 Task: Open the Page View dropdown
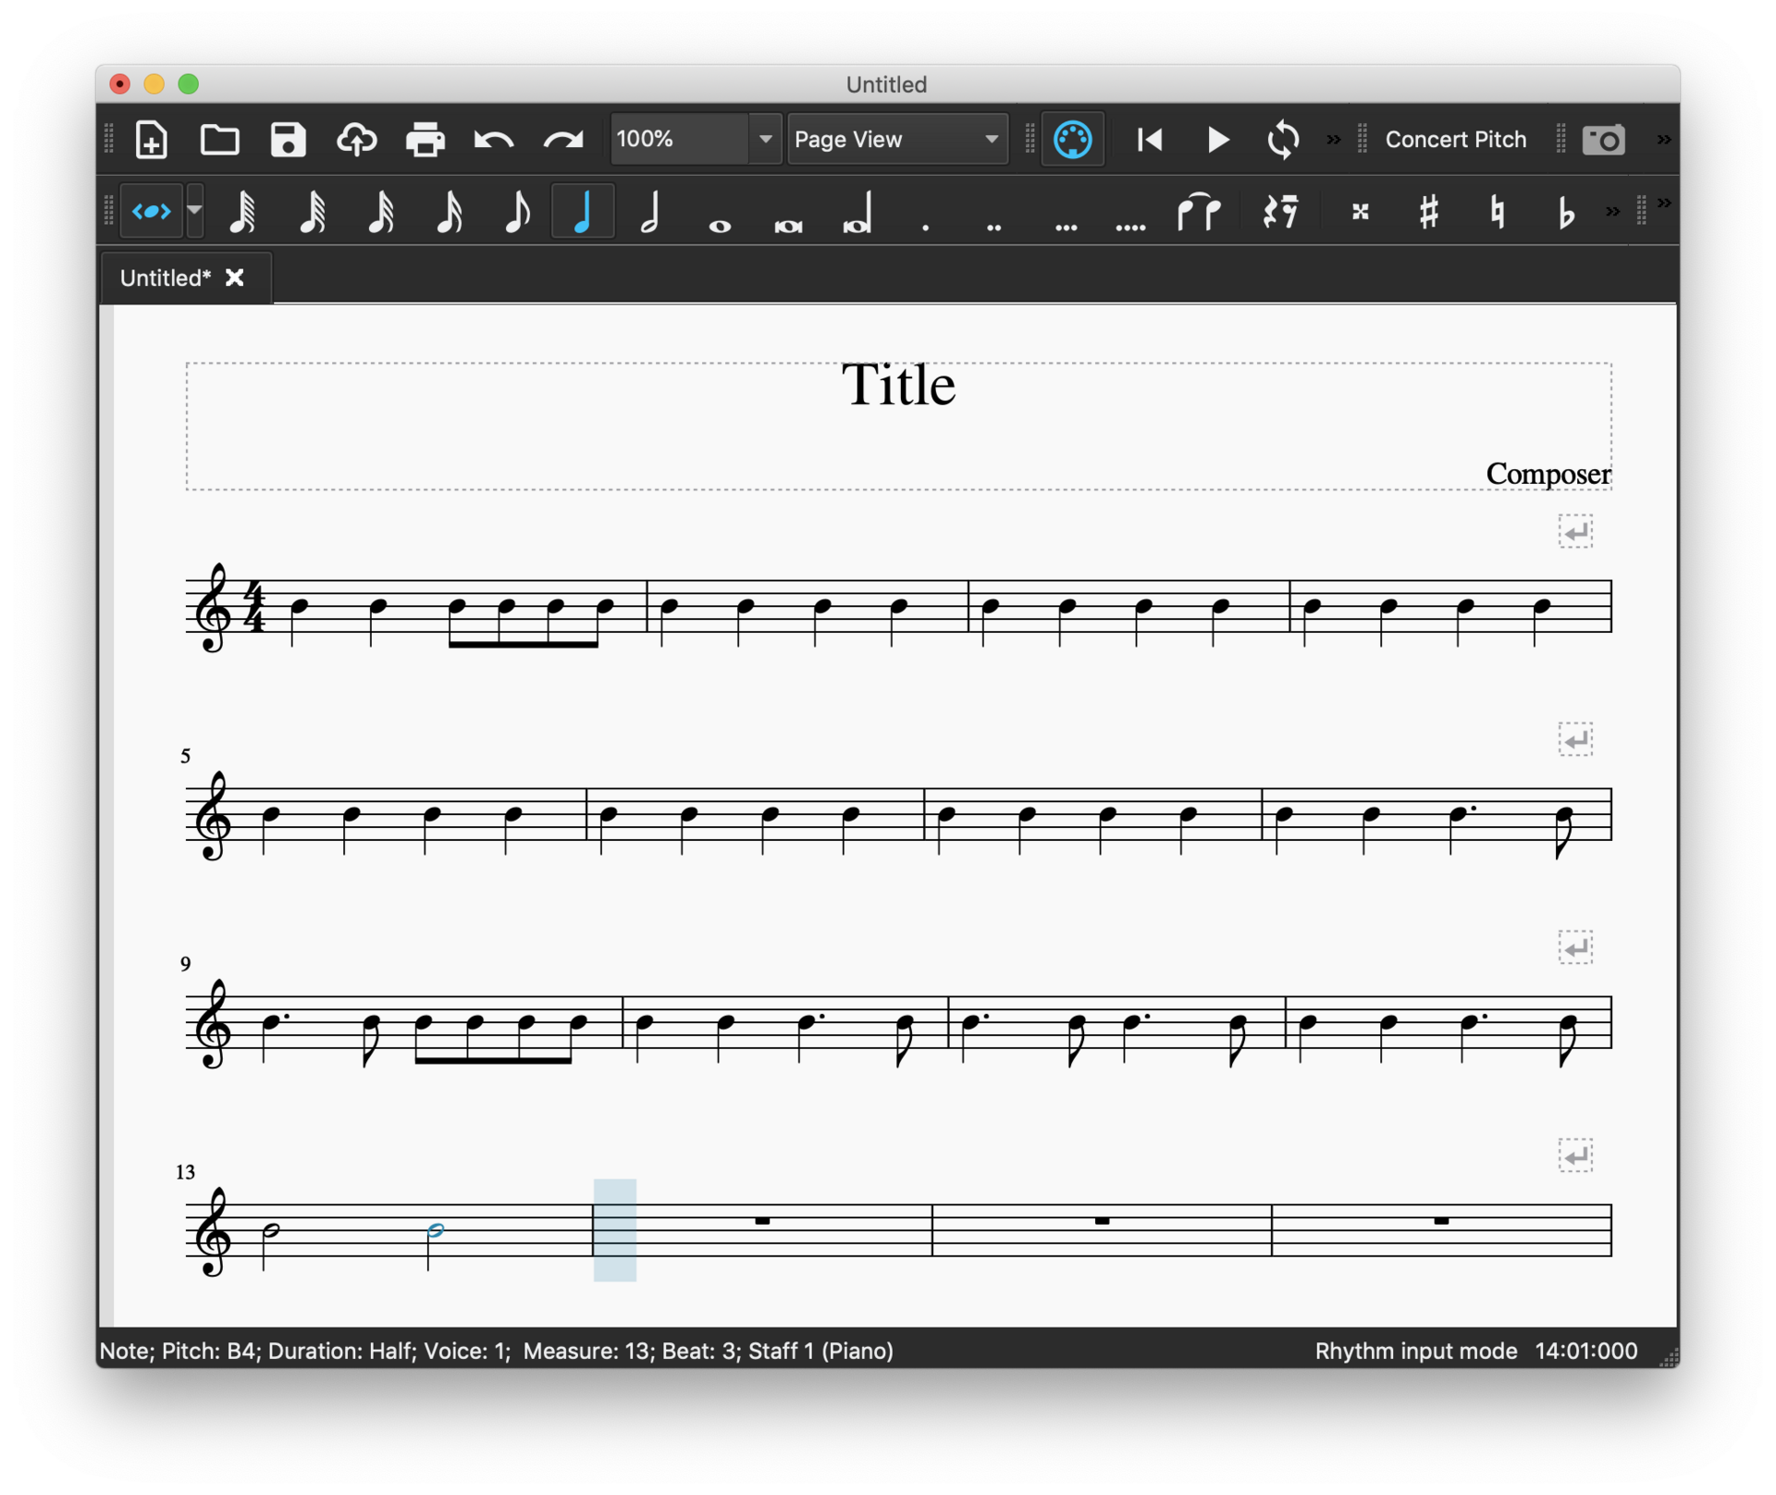point(896,140)
